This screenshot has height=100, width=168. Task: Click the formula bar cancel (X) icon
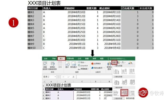(64, 77)
